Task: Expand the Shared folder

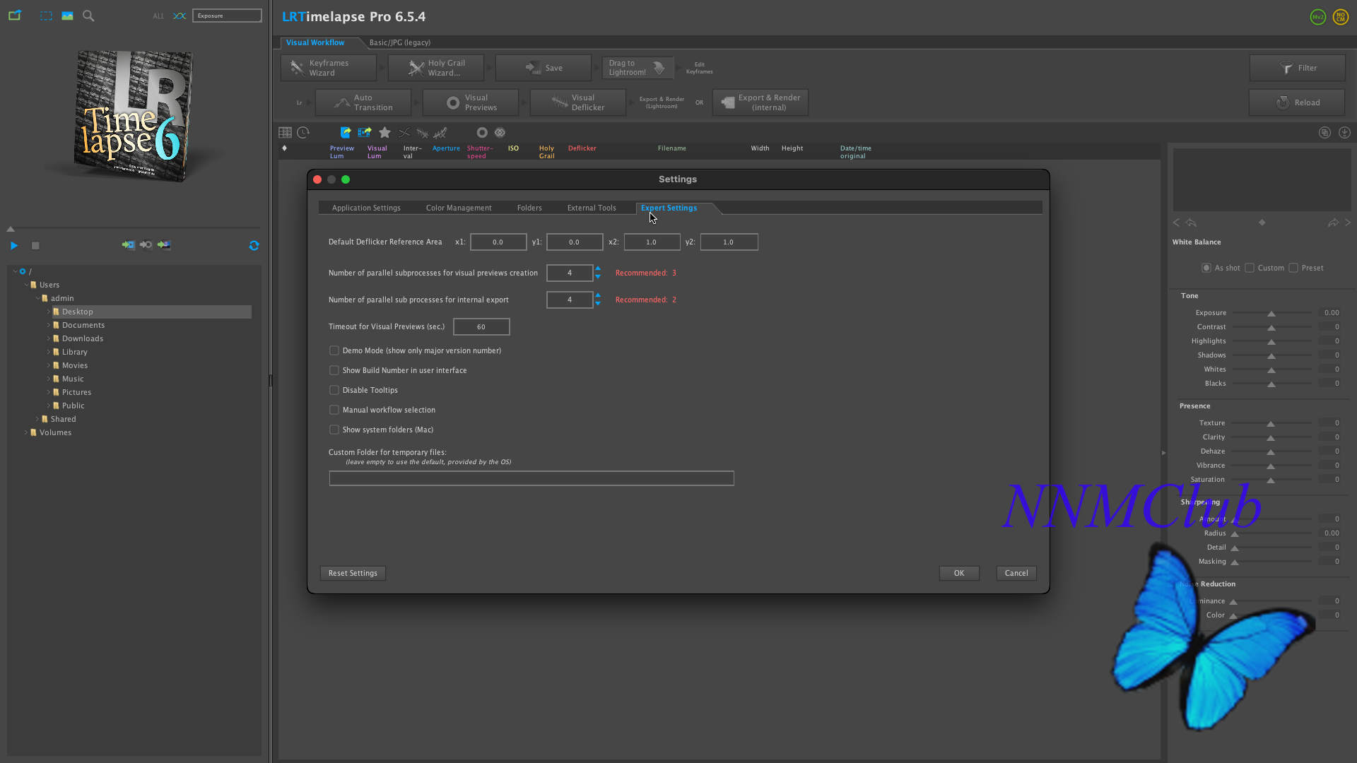Action: (x=37, y=419)
